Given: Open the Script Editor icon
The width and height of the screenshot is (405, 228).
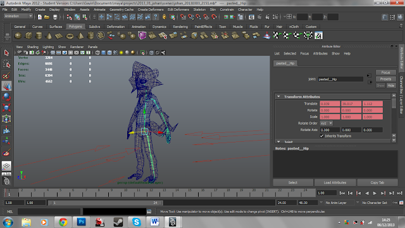Looking at the screenshot, I should click(x=149, y=212).
